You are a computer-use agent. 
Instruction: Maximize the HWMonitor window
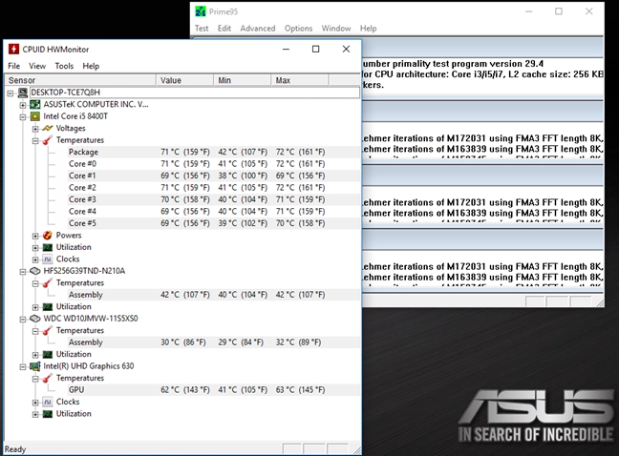click(316, 49)
